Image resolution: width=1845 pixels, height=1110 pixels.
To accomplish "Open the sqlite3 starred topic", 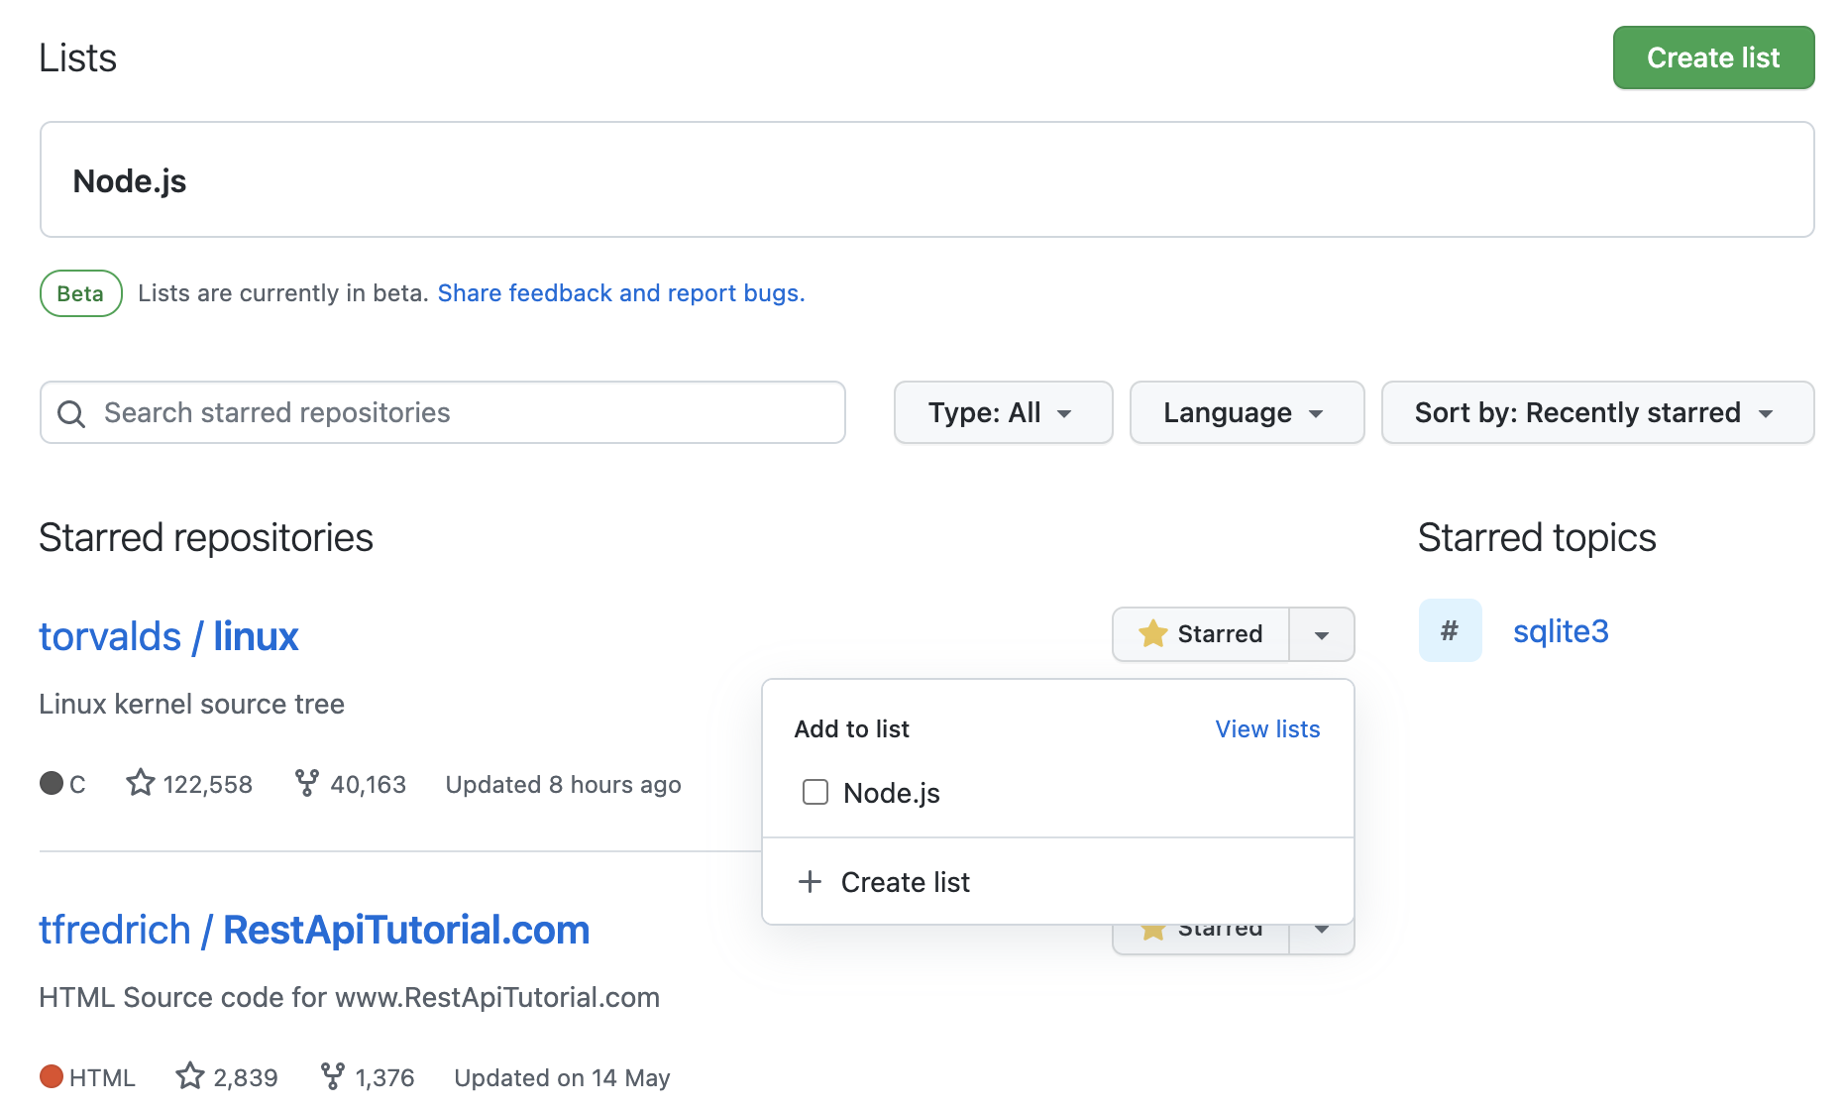I will click(x=1561, y=631).
